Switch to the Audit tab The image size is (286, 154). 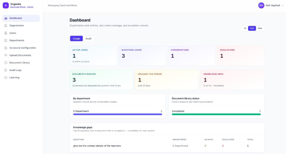pos(89,39)
